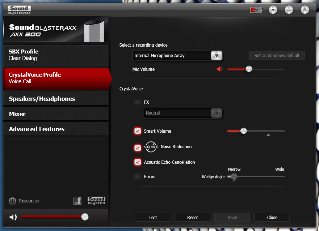The image size is (319, 231).
Task: Open the title bar down-arrow menu button
Action: [273, 9]
